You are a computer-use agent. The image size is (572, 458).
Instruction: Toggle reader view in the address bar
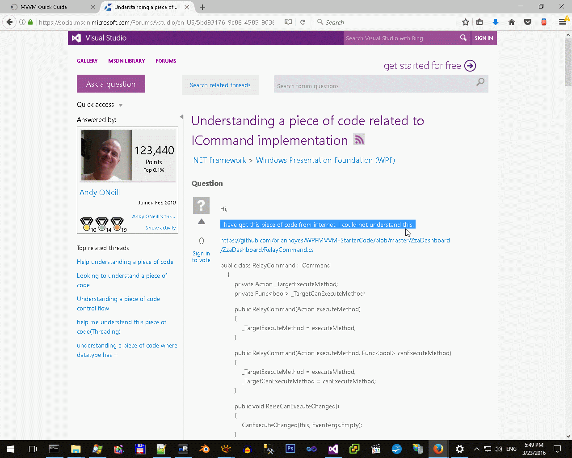(288, 22)
